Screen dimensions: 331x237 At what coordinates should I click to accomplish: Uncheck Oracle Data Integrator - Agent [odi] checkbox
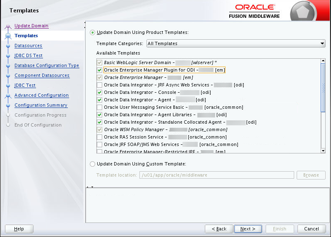[99, 100]
